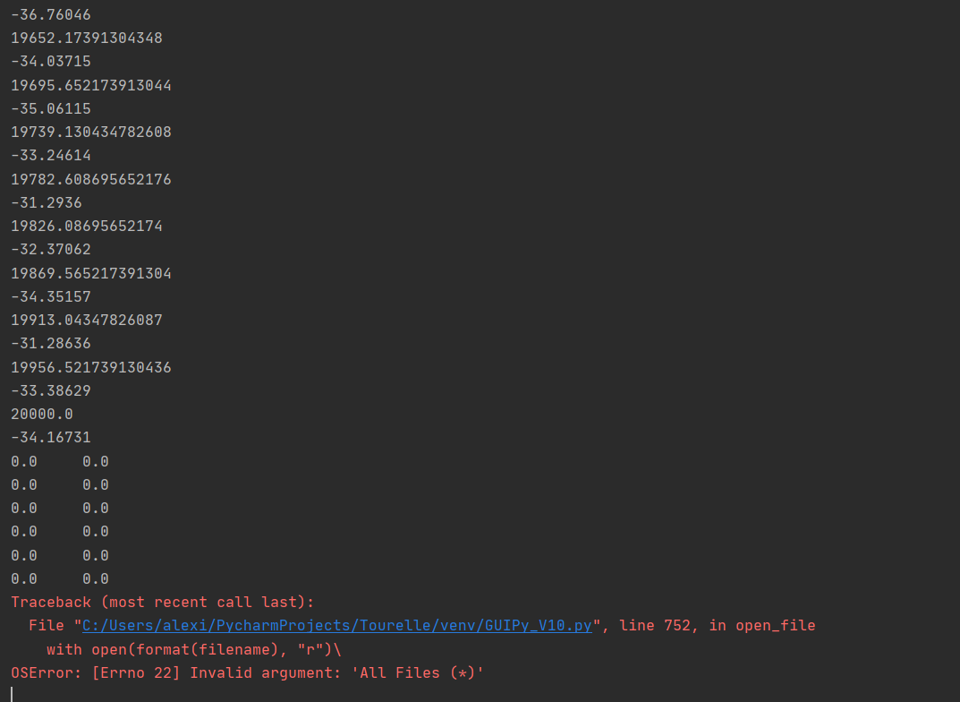Click the 19956.521739130436 output value
The image size is (960, 702).
click(x=91, y=367)
